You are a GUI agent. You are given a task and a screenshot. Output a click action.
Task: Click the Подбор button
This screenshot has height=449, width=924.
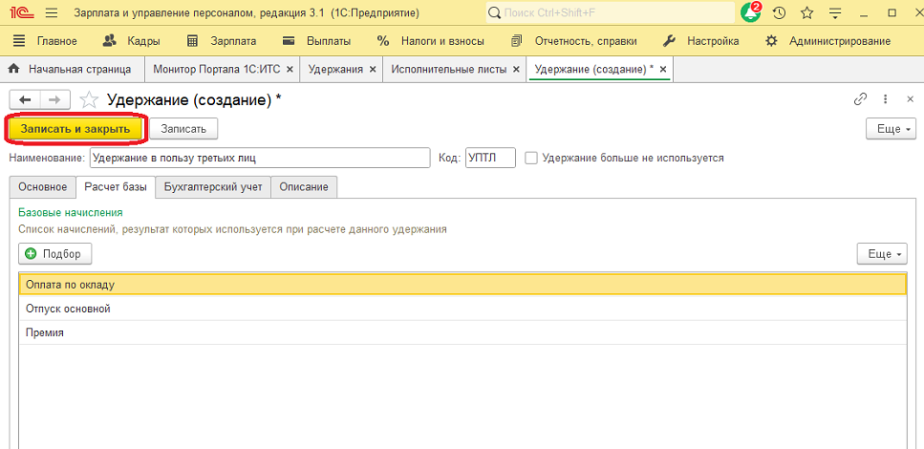[55, 254]
